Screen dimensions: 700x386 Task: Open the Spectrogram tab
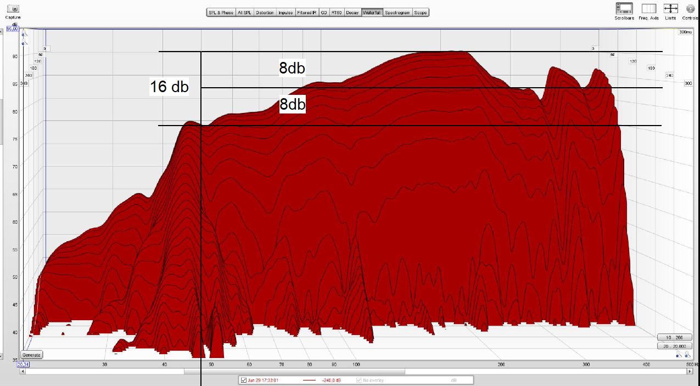click(x=397, y=13)
